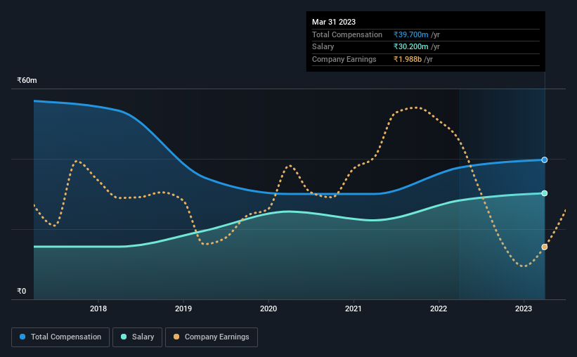Click the orange Company Earnings legend dot
This screenshot has height=357, width=577.
click(x=176, y=337)
